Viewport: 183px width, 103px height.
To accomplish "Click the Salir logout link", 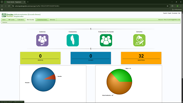I will (x=179, y=13).
